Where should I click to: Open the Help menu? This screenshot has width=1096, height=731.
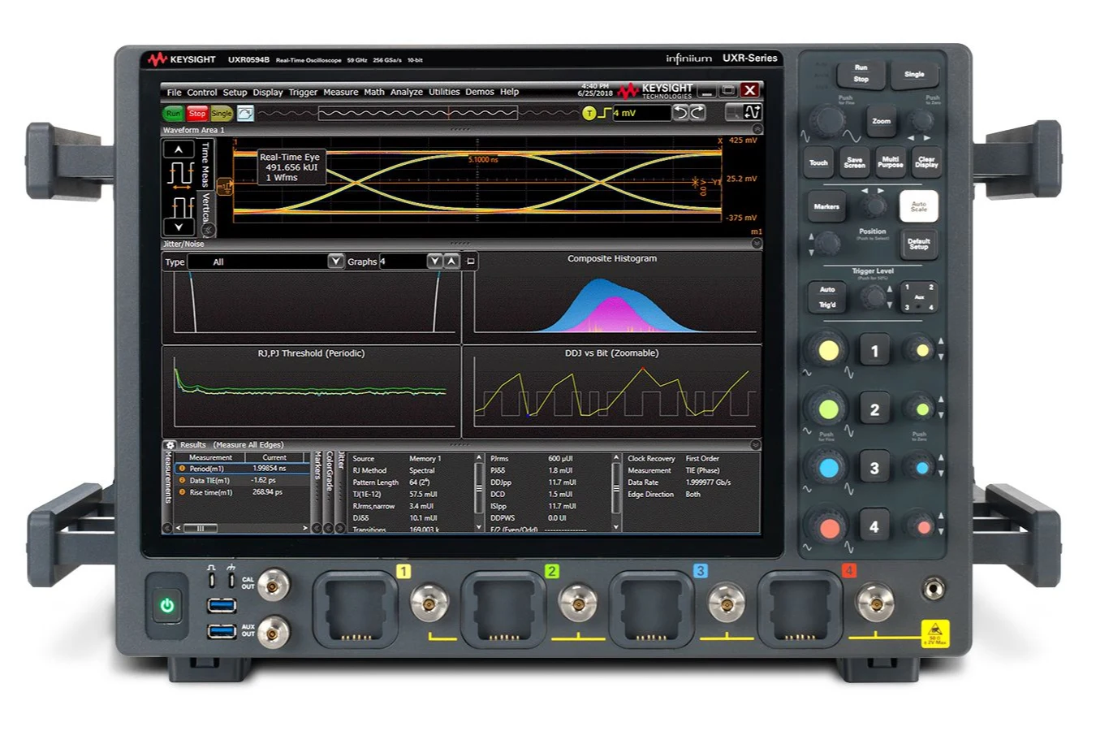coord(509,93)
